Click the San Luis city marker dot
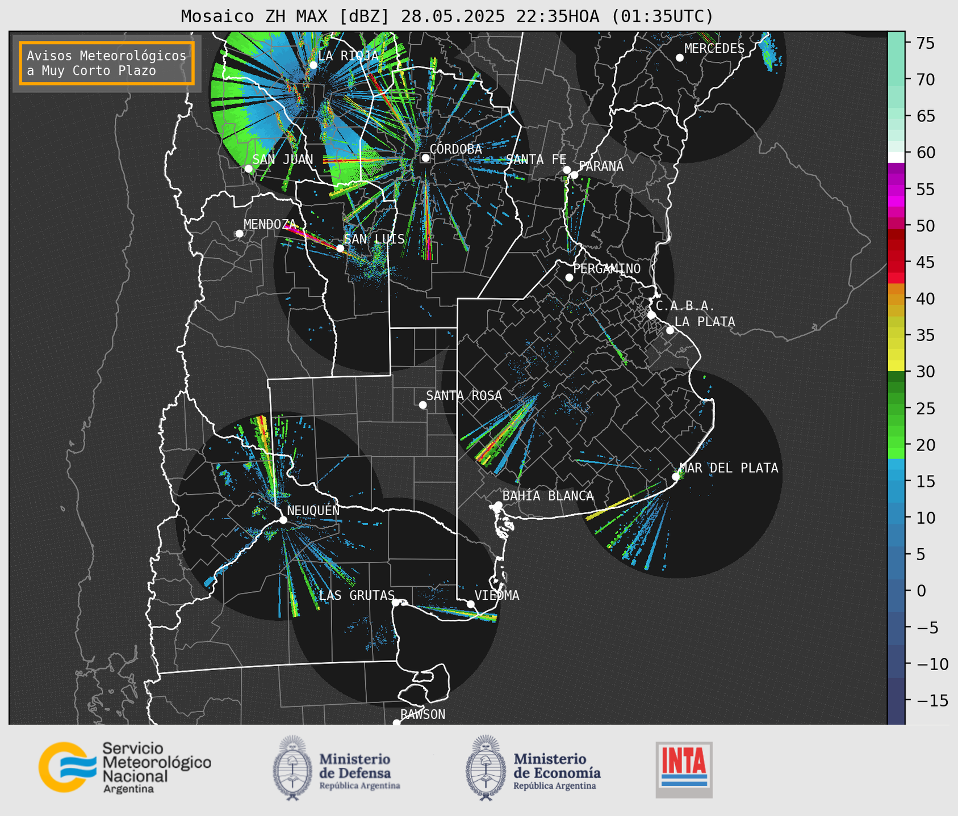Viewport: 958px width, 816px height. pyautogui.click(x=340, y=248)
